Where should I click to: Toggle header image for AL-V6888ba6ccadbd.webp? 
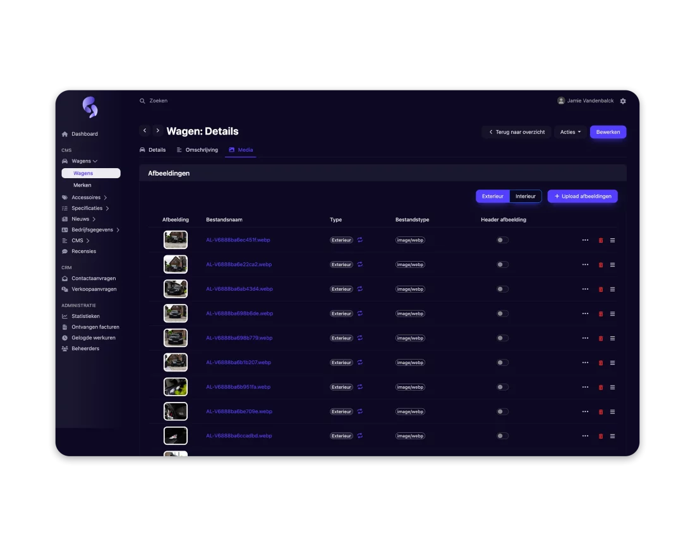[x=502, y=435]
